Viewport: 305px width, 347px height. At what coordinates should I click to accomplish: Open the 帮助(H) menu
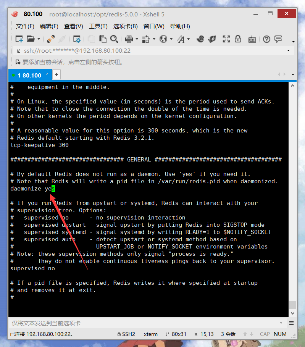pos(180,26)
